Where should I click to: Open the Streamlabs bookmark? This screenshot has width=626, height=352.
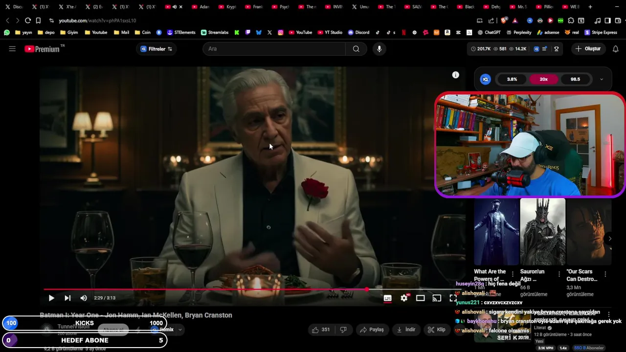click(215, 32)
